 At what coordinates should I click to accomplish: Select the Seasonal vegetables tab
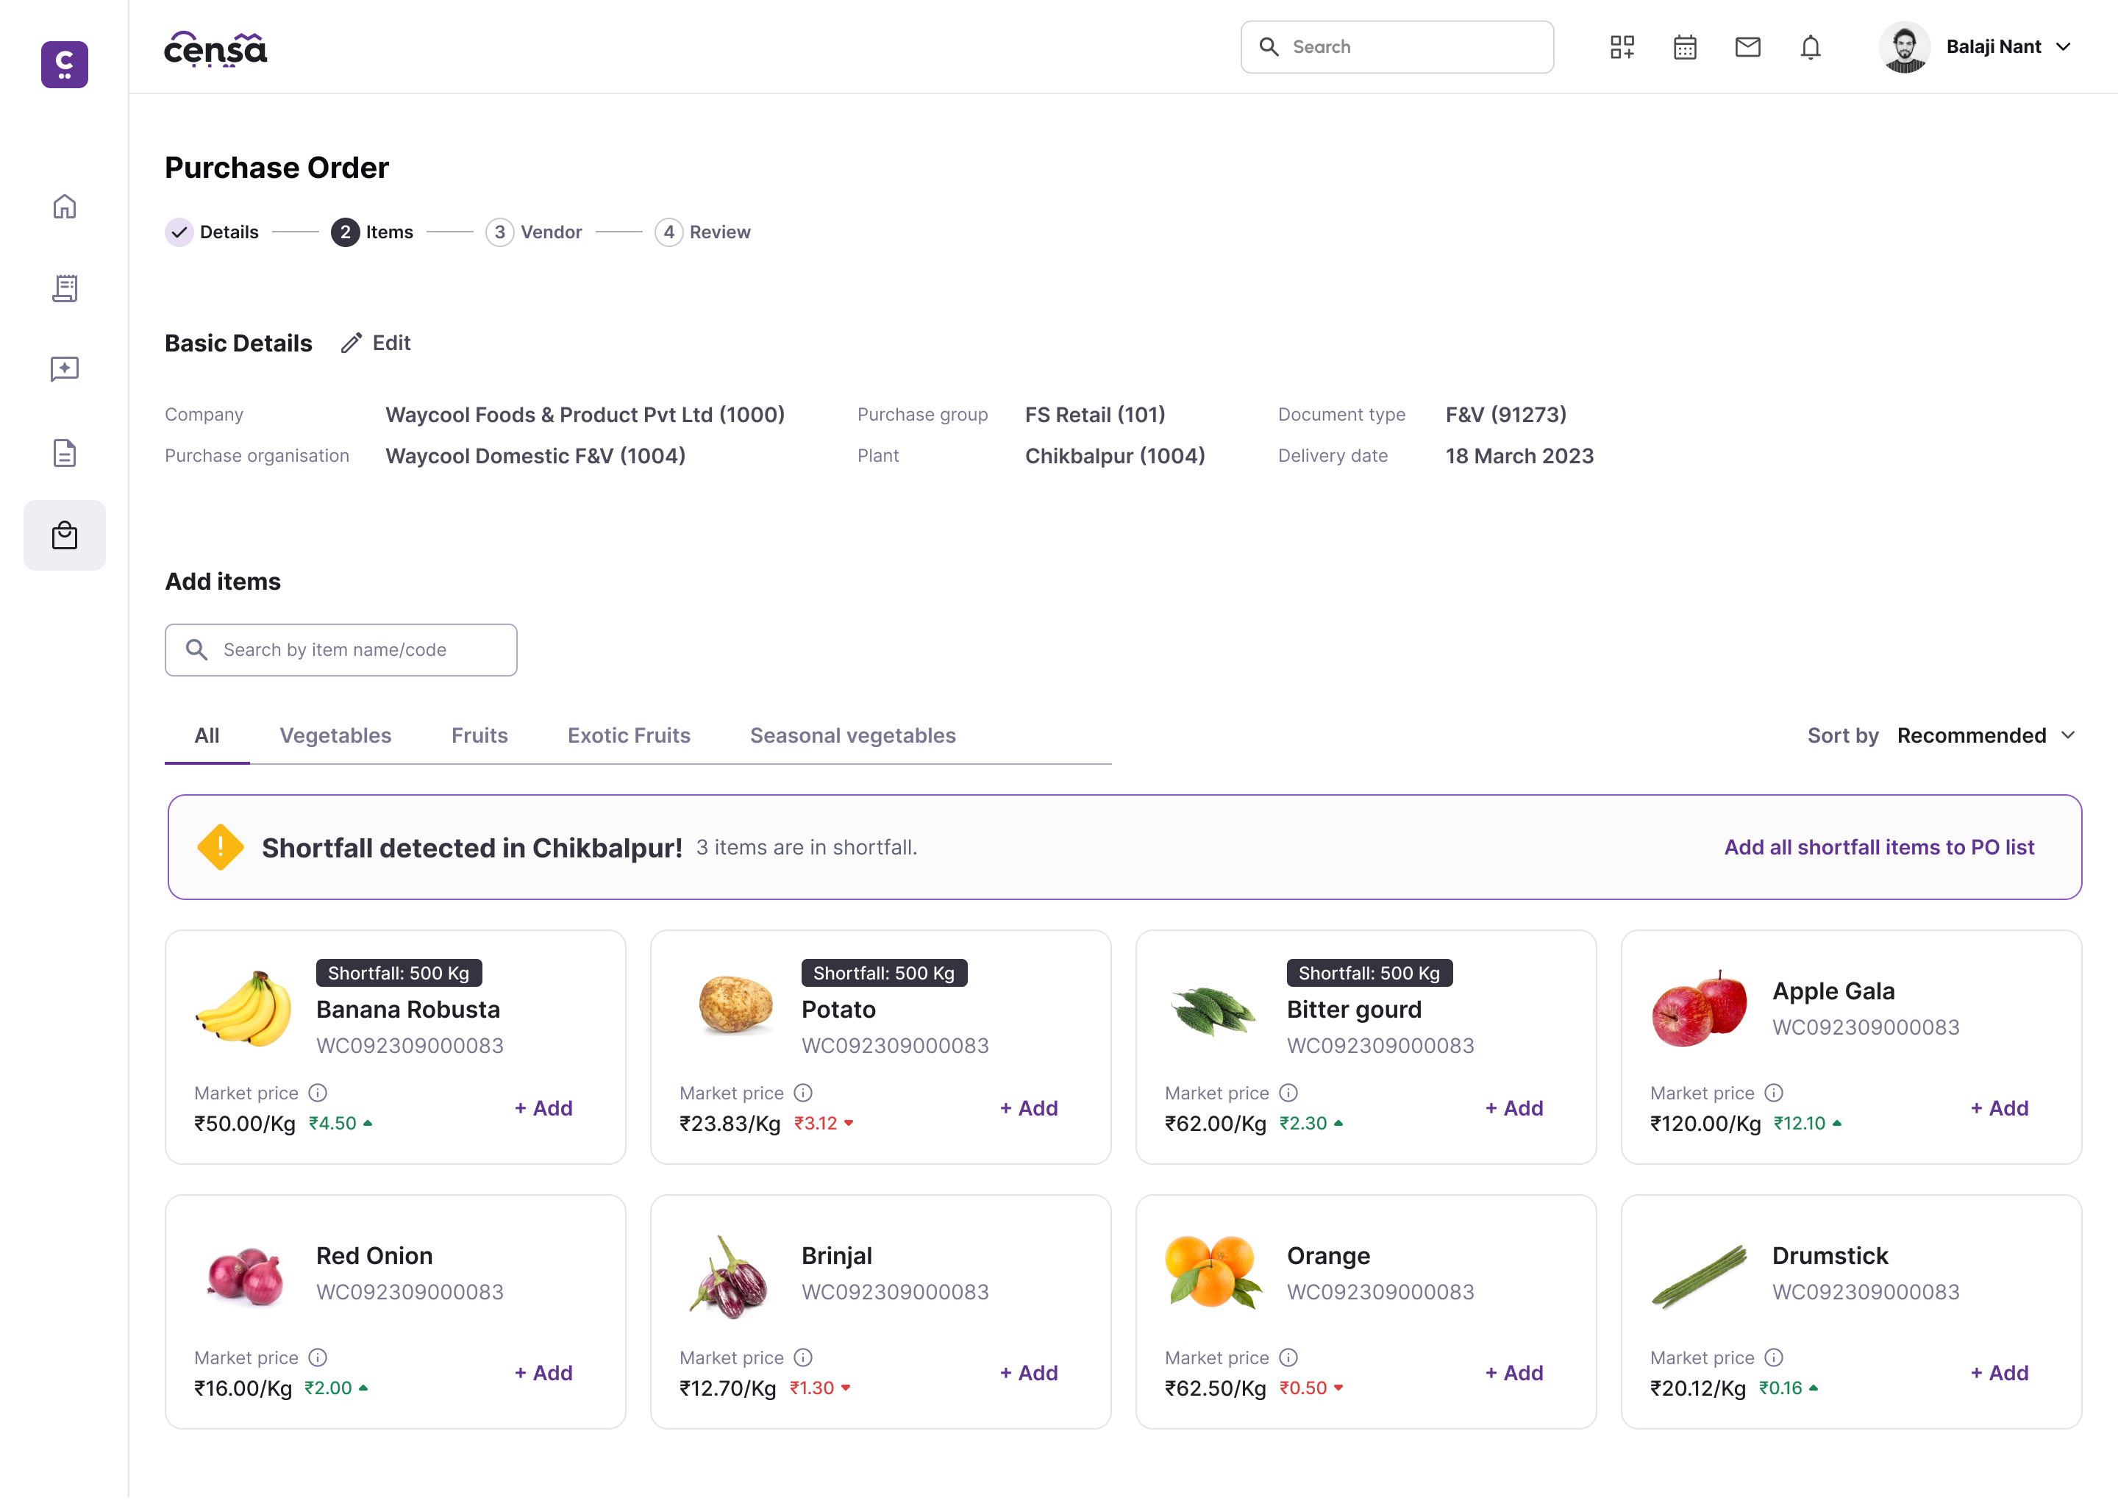(852, 735)
